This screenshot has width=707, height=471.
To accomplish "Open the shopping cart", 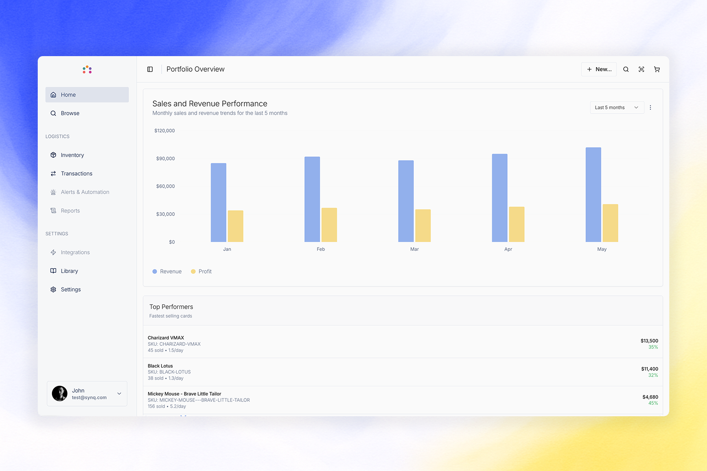I will (657, 69).
